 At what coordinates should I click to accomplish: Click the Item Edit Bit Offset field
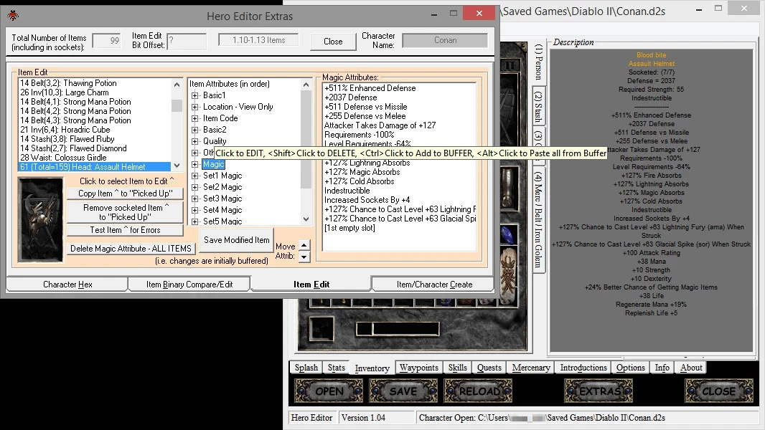tap(187, 42)
